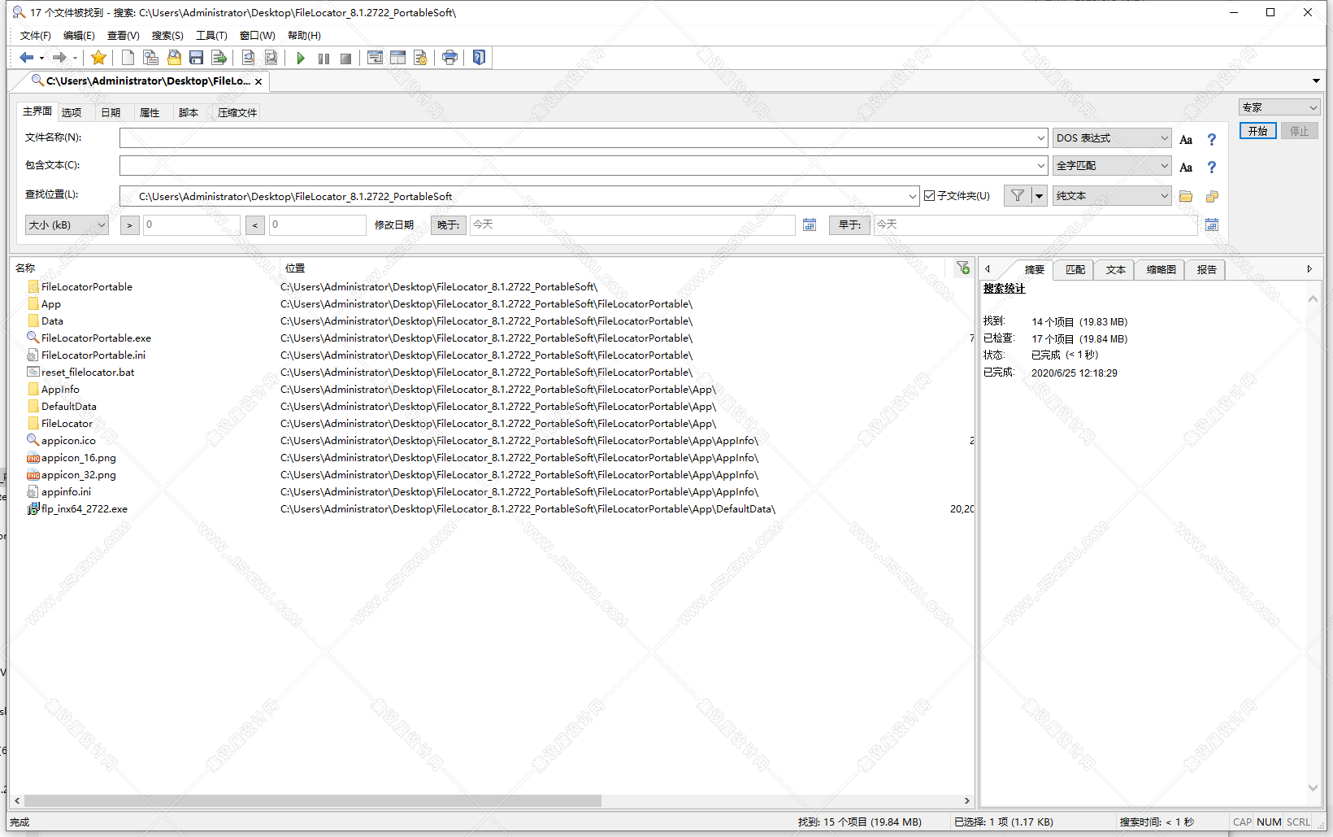
Task: Select reset_filelocator.bat in results list
Action: tap(88, 373)
